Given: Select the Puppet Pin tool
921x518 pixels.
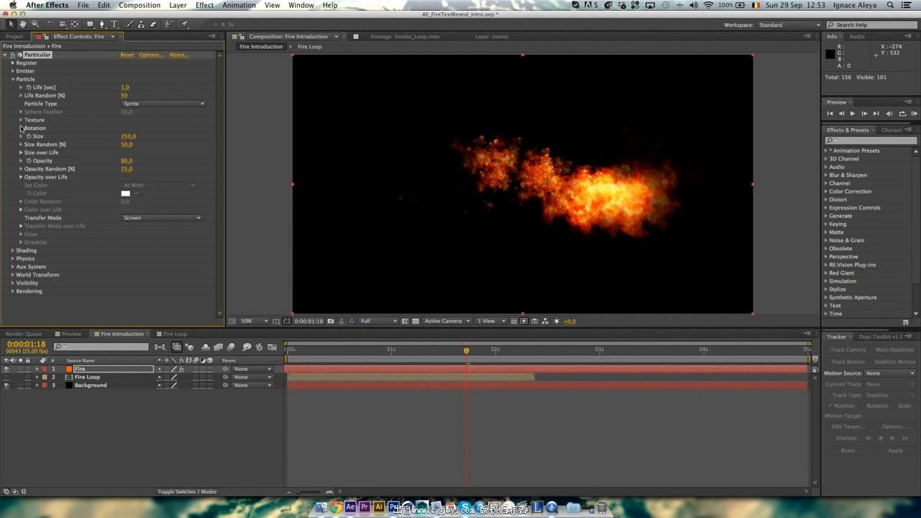Looking at the screenshot, I should pos(184,24).
